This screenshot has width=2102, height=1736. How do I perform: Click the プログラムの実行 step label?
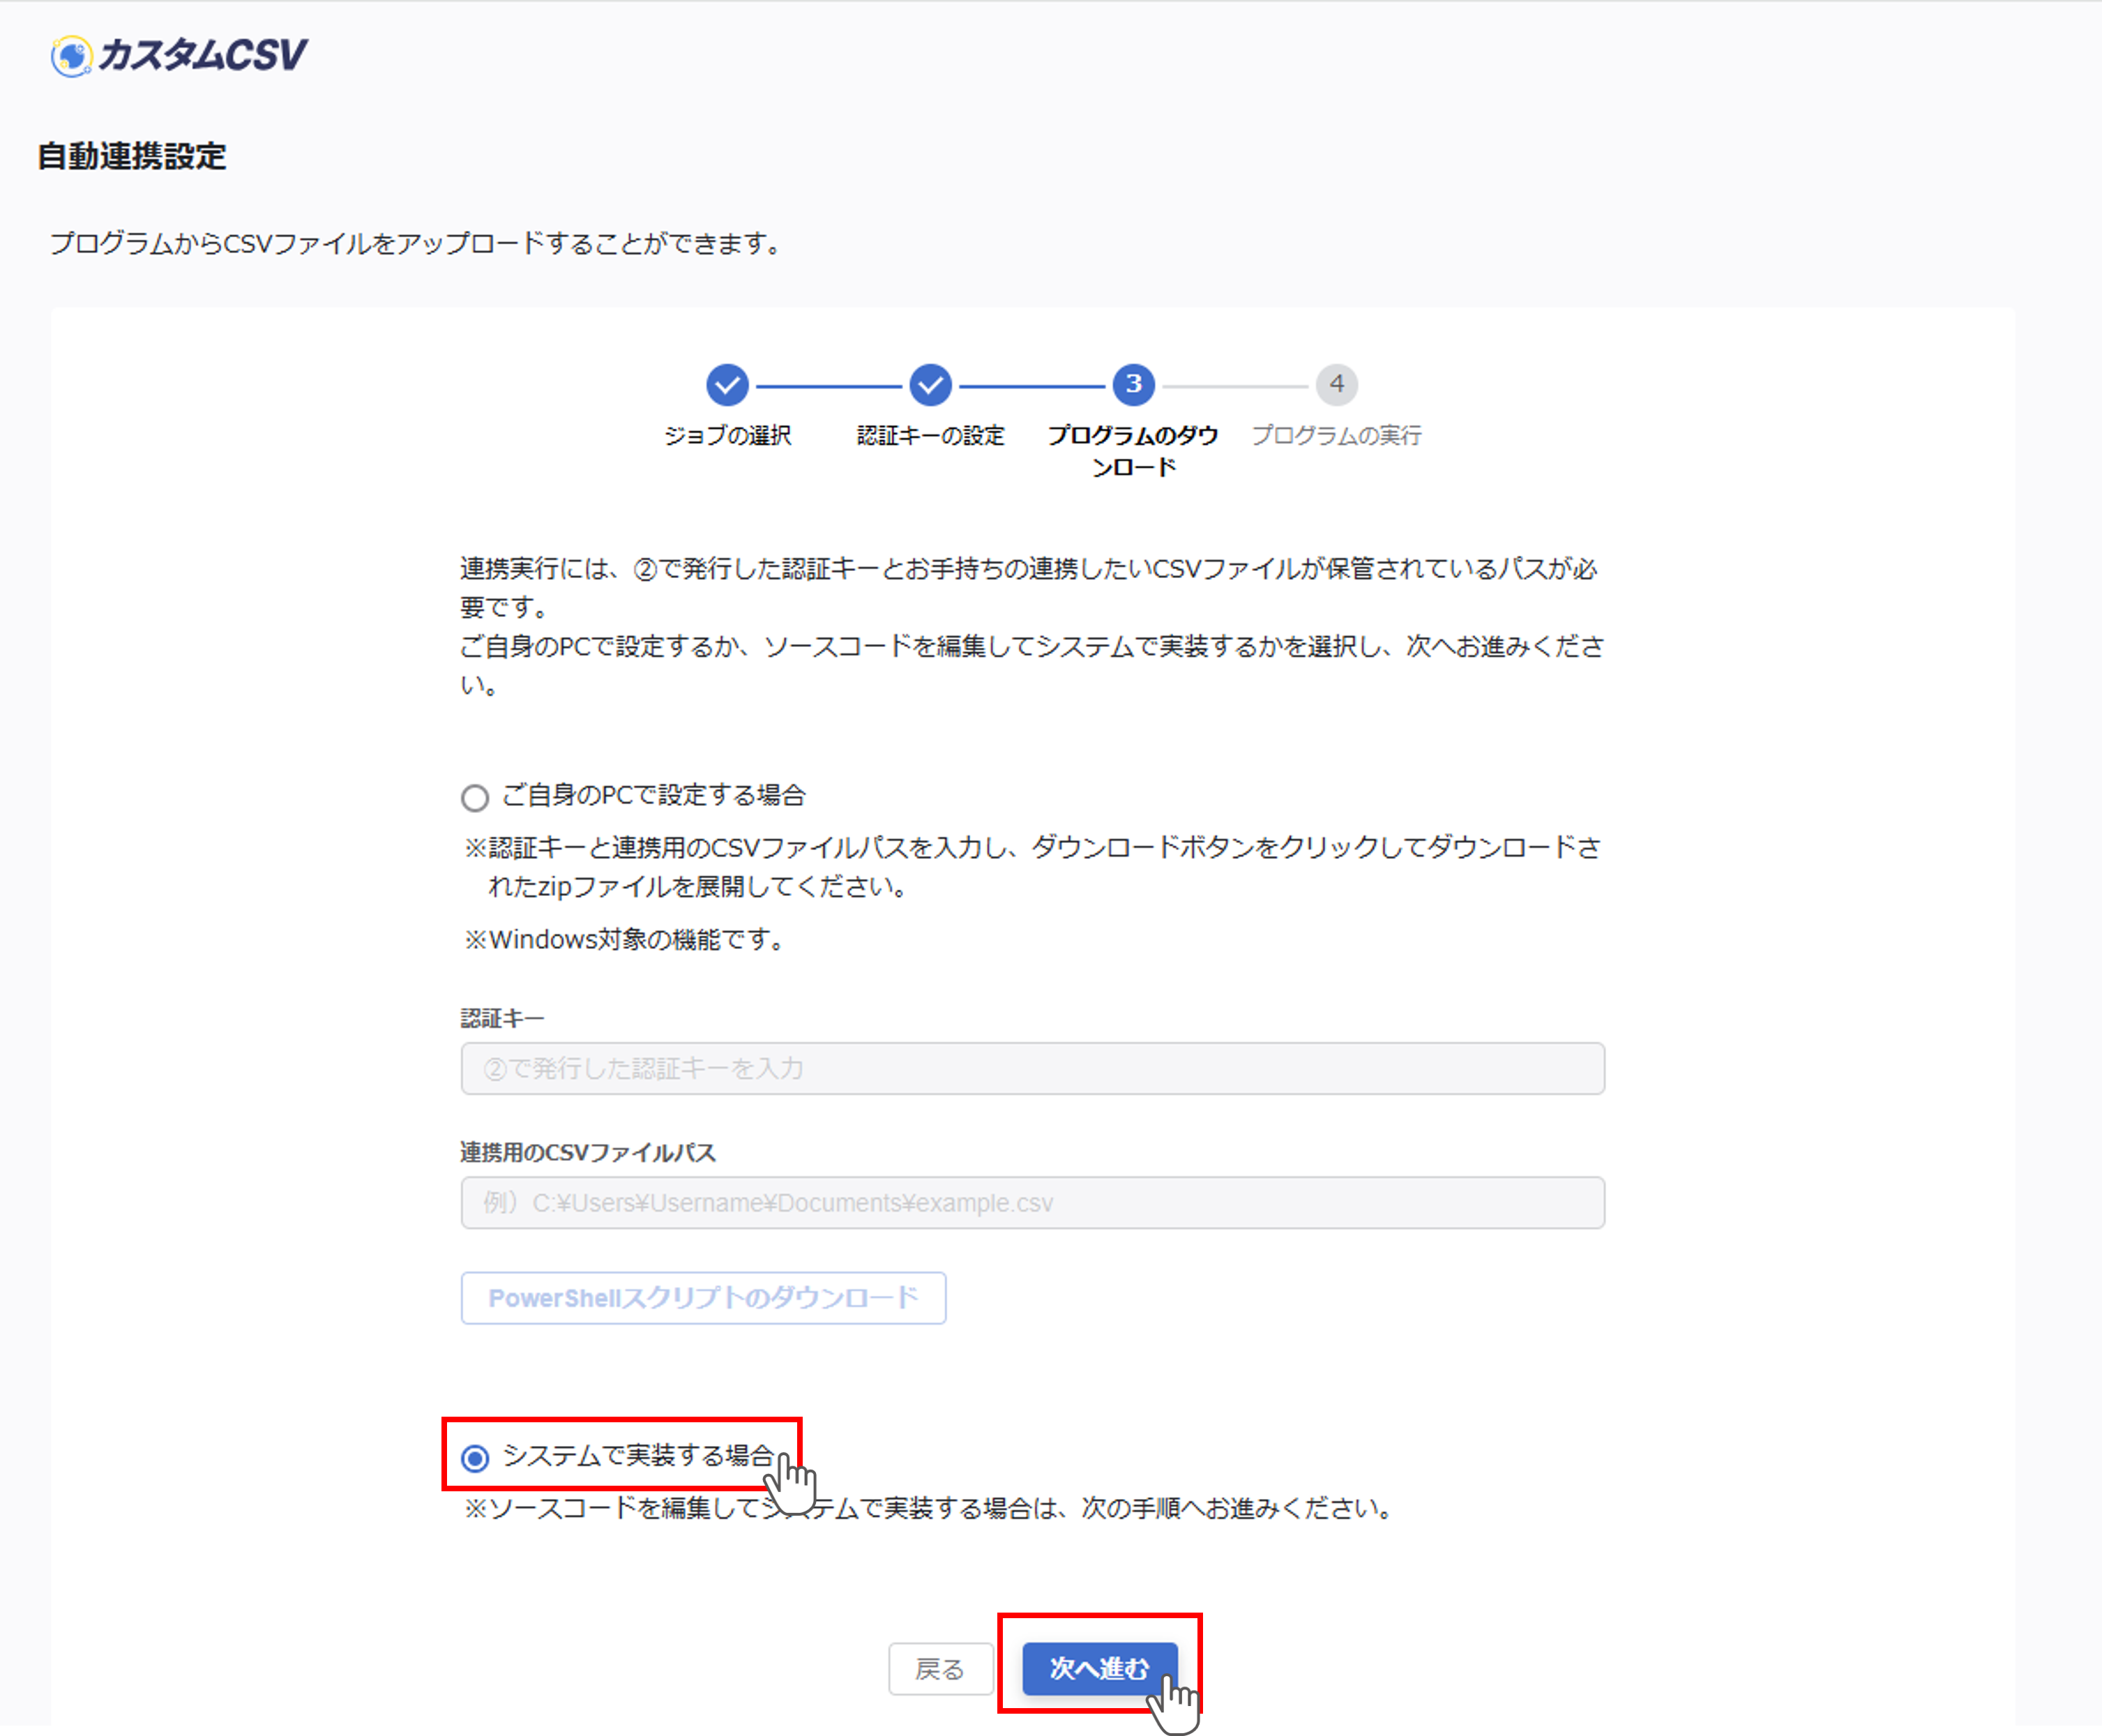(x=1337, y=436)
